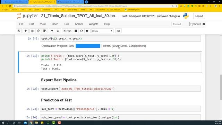
Task: Open the View menu
Action: 43,24
